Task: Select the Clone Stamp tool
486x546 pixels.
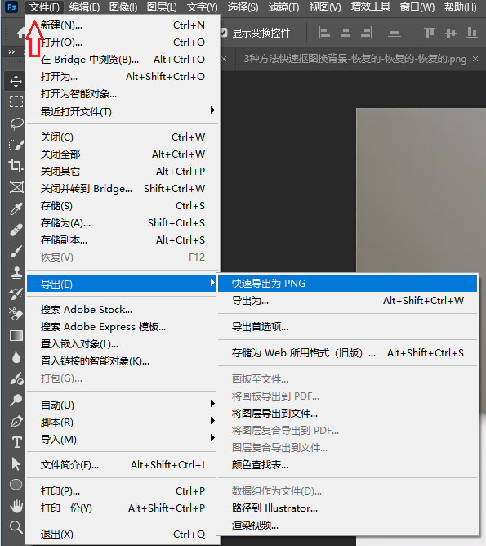Action: 16,272
